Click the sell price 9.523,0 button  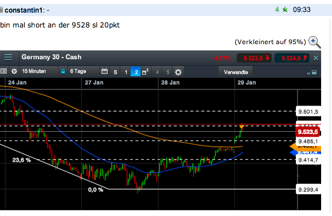click(255, 58)
